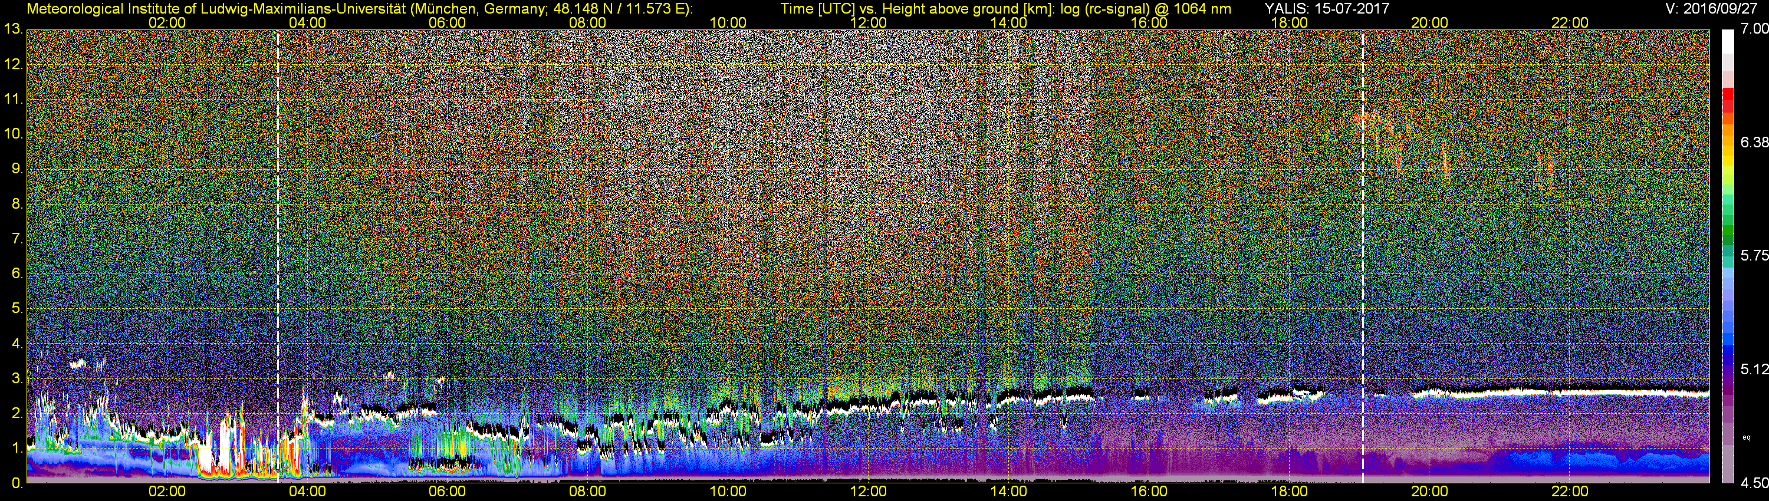The width and height of the screenshot is (1769, 501).
Task: Click the 0 km height axis label
Action: [x=17, y=483]
